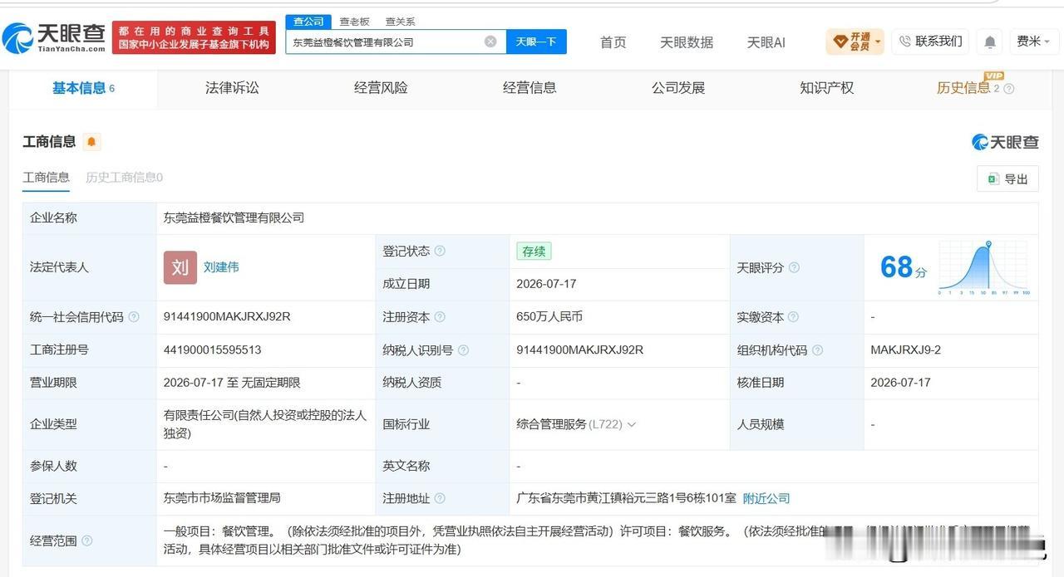Select the 650万人民币 registered capital value

549,317
